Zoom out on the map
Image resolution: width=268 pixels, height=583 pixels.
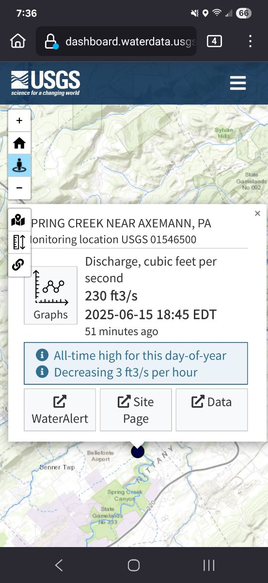tap(19, 188)
